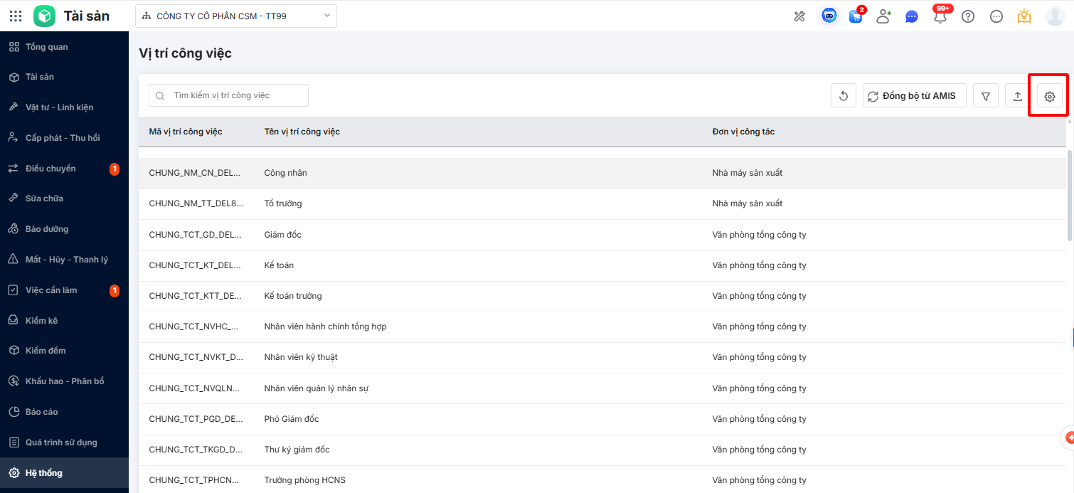Open the filter funnel icon
Viewport: 1074px width, 493px height.
[x=986, y=96]
